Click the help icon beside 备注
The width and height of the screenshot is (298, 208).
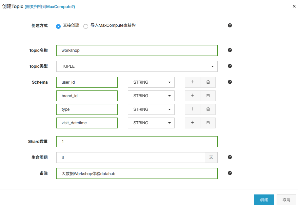point(230,173)
